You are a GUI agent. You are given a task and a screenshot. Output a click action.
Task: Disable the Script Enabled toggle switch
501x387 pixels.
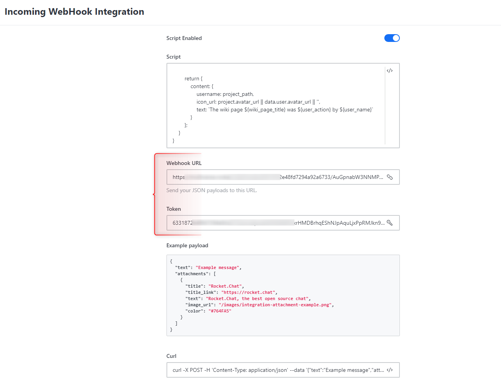point(392,38)
